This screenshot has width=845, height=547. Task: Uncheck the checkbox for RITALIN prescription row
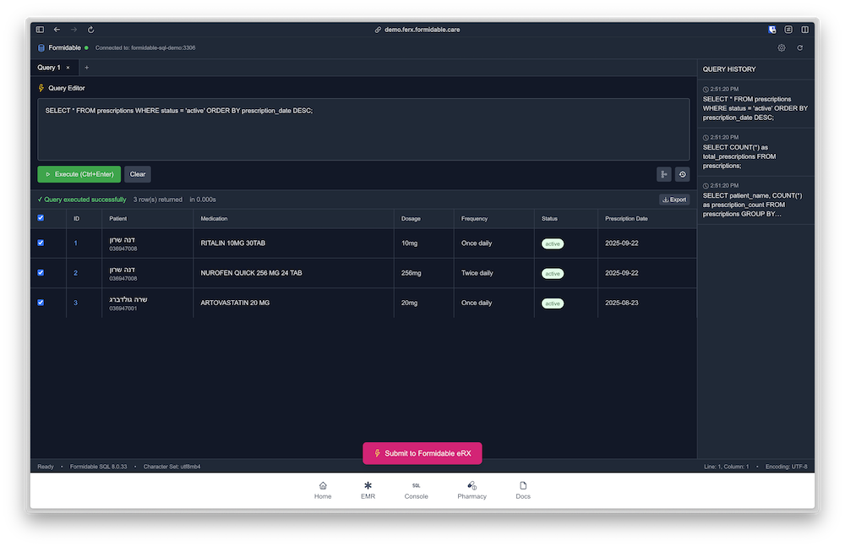click(40, 243)
